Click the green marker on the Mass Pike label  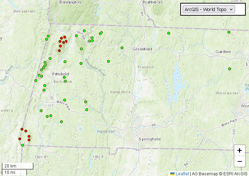(64, 100)
